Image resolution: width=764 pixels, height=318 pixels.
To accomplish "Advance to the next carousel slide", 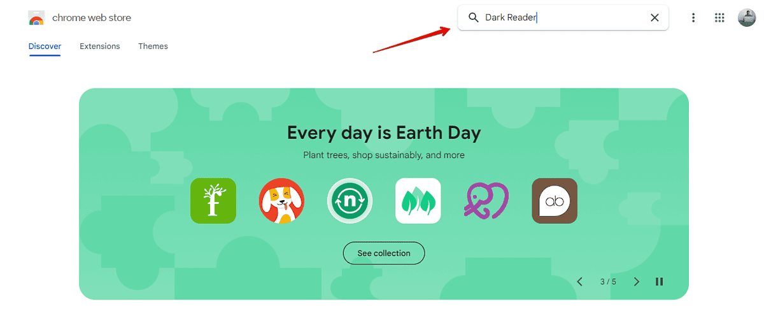I will point(637,282).
